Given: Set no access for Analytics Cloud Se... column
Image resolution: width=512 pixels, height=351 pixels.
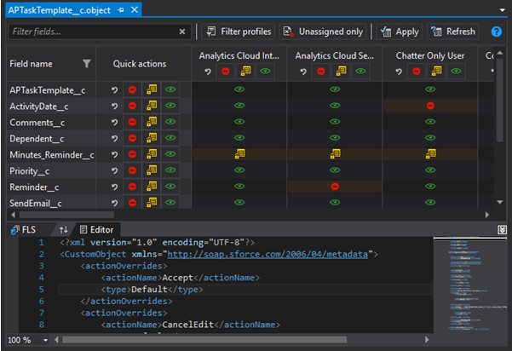Looking at the screenshot, I should click(x=321, y=72).
